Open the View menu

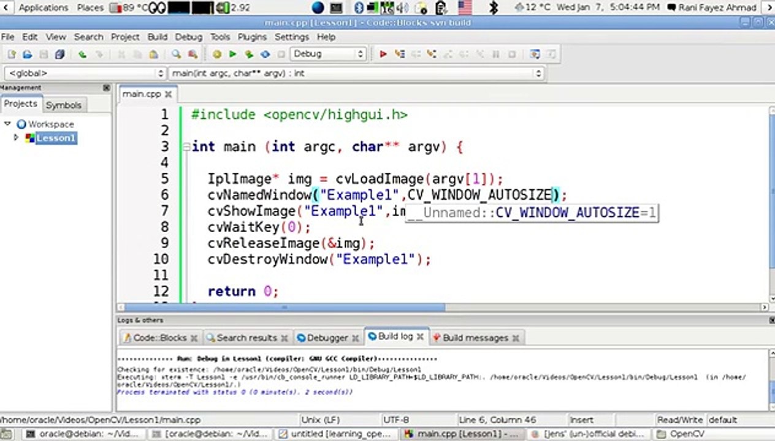56,37
